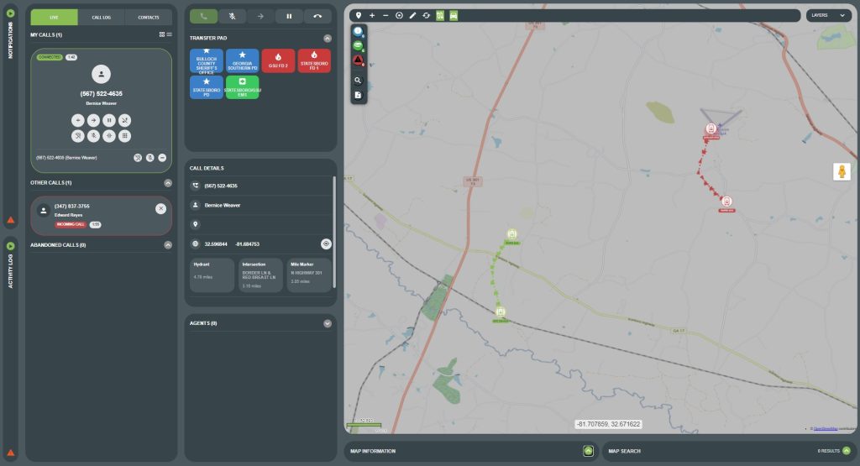860x466 pixels.
Task: Switch to the Call Log tab
Action: (101, 18)
